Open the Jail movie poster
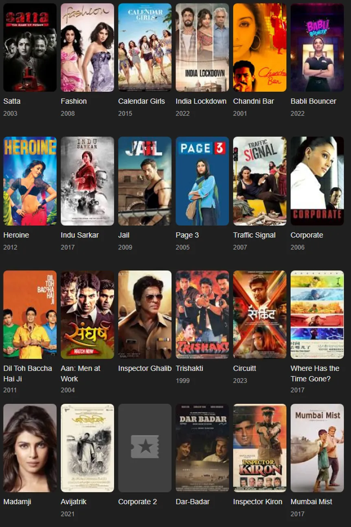Image resolution: width=351 pixels, height=527 pixels. tap(145, 181)
